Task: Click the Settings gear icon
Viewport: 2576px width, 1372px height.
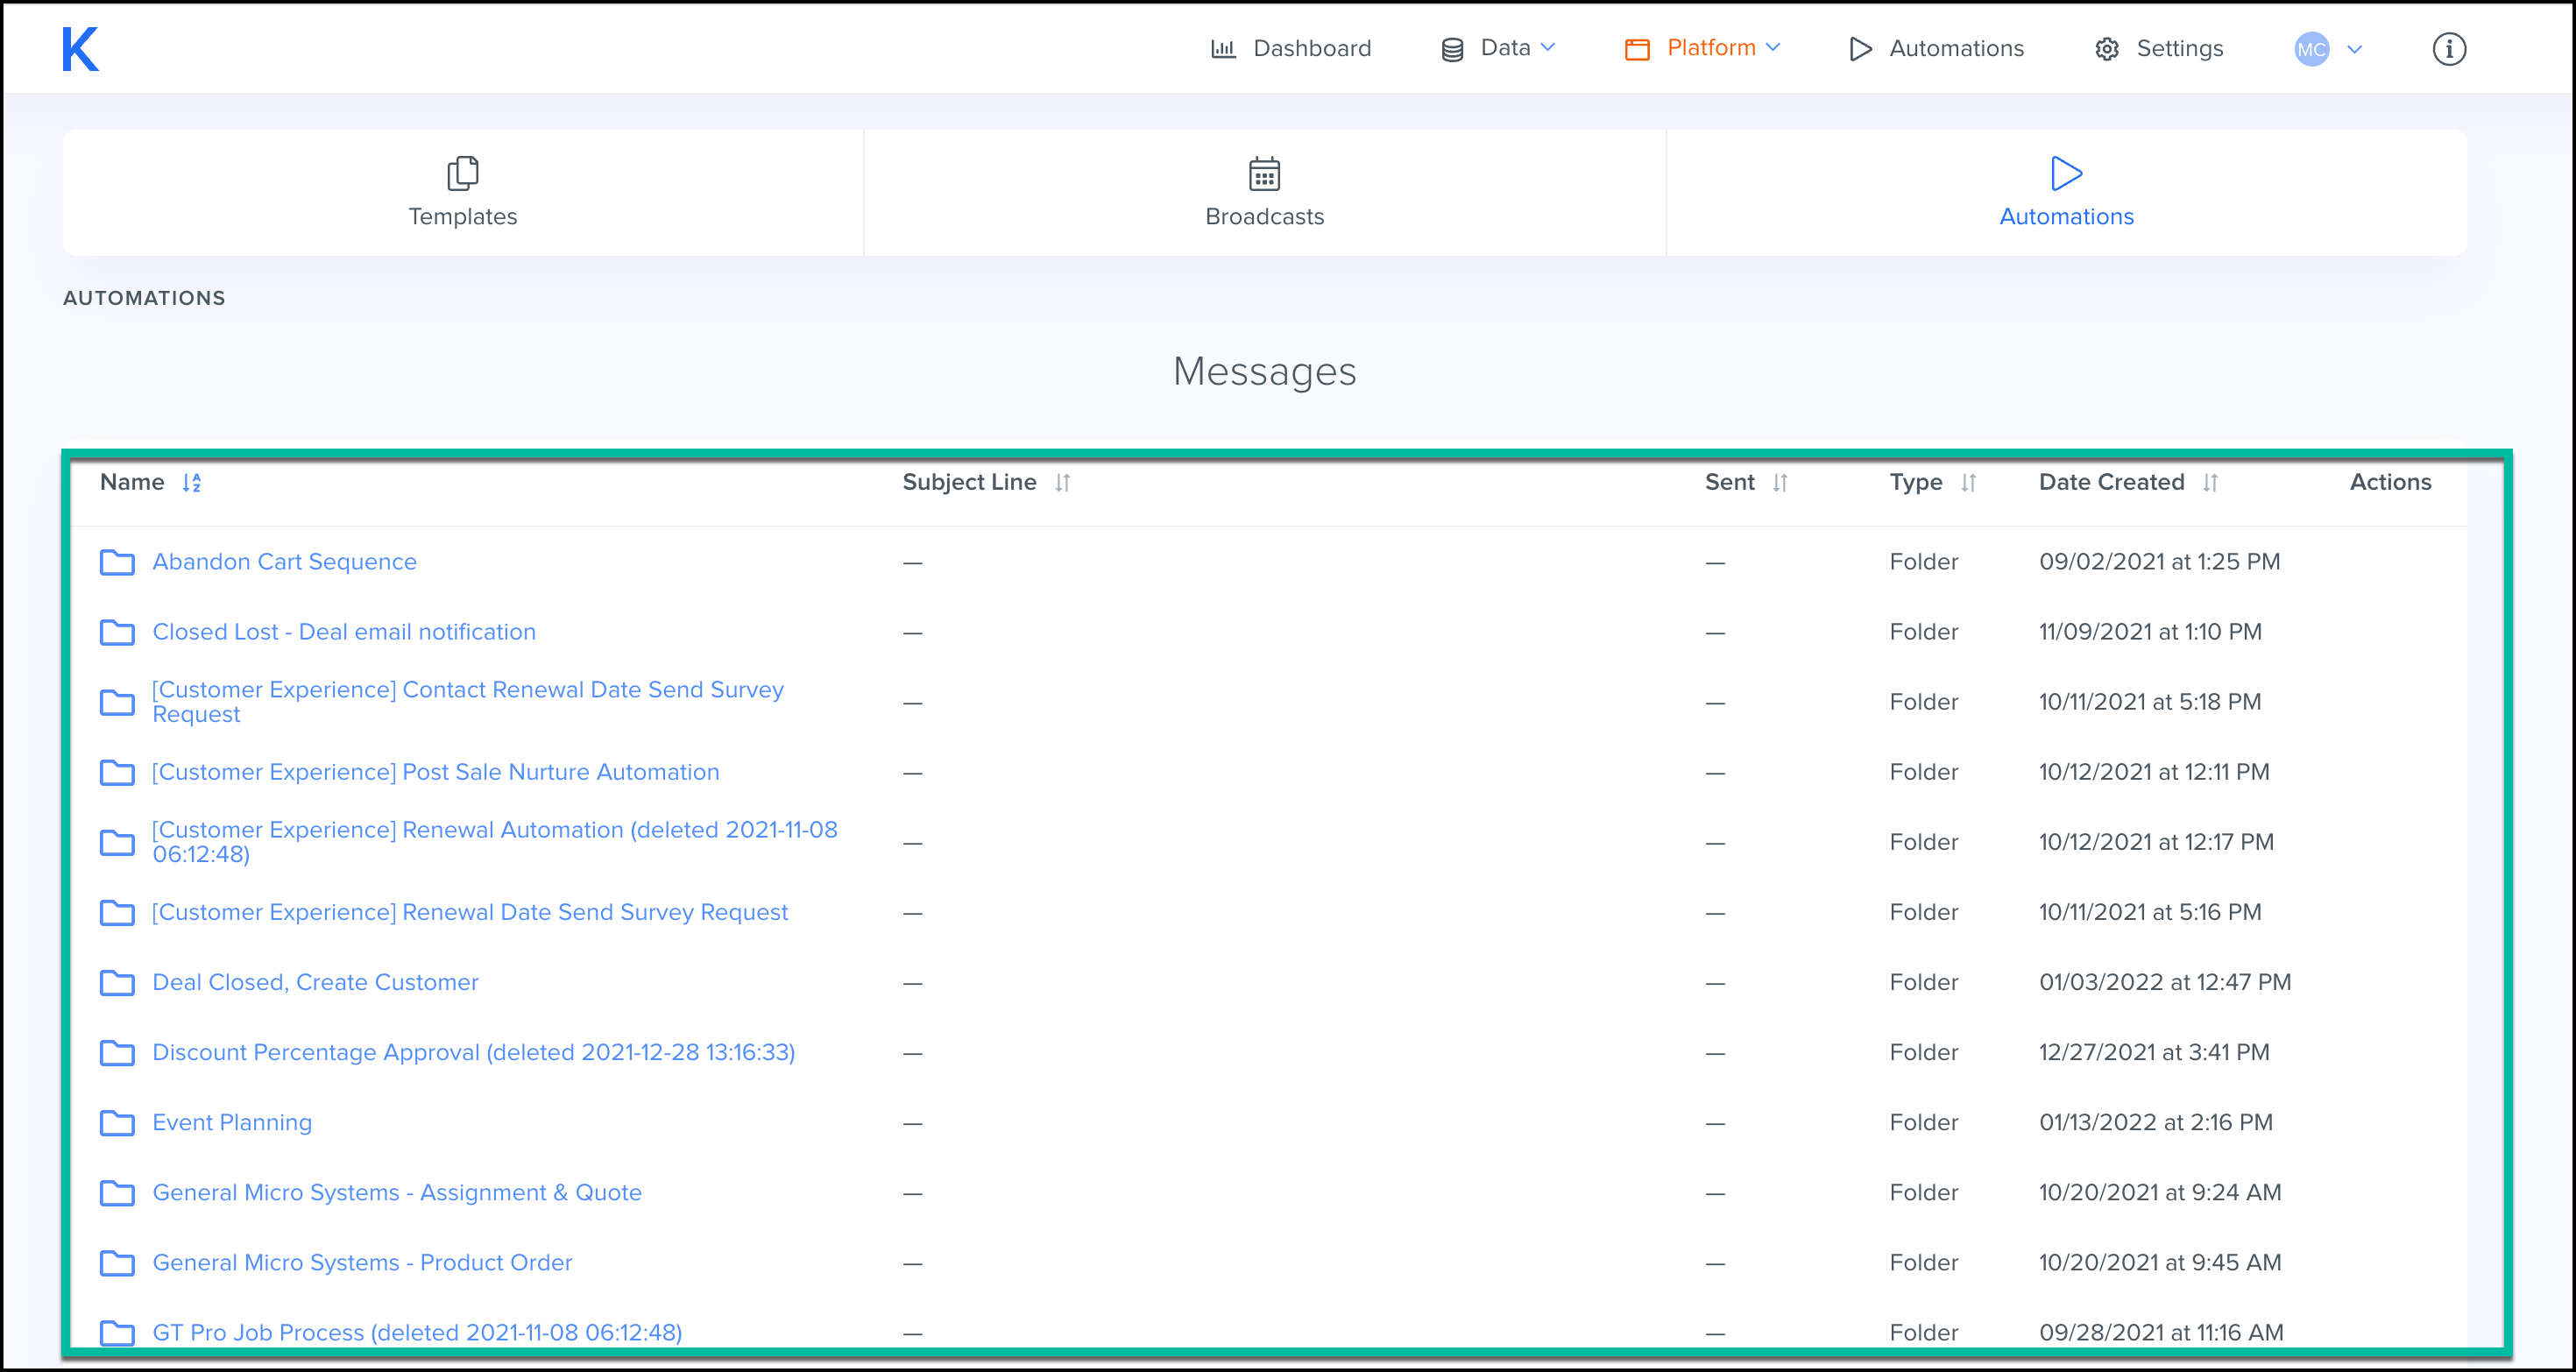Action: [x=2106, y=49]
